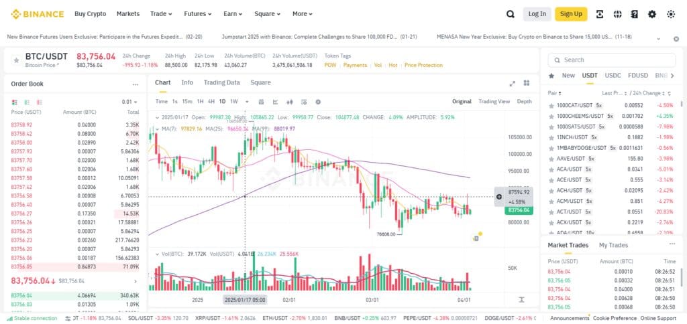Image resolution: width=687 pixels, height=324 pixels.
Task: Favorite the BTC/USDT pair star
Action: (16, 60)
